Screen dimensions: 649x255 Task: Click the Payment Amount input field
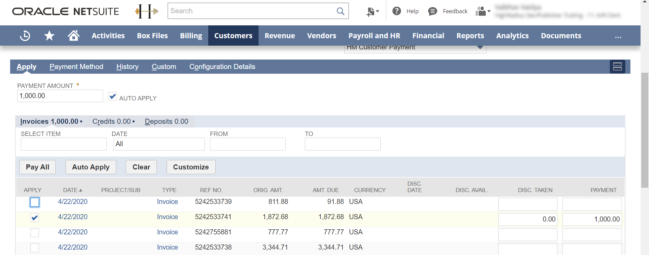pos(60,96)
